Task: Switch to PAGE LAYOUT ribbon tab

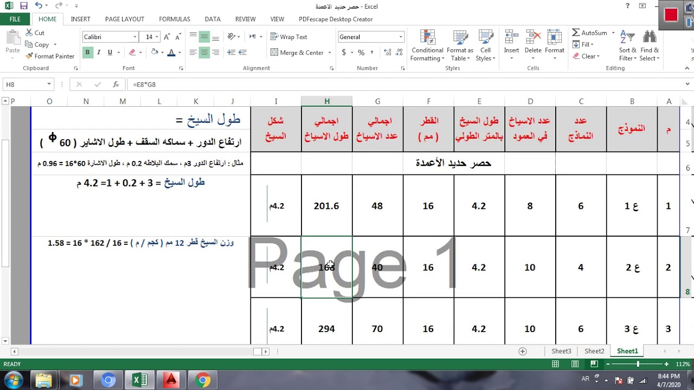Action: coord(125,19)
